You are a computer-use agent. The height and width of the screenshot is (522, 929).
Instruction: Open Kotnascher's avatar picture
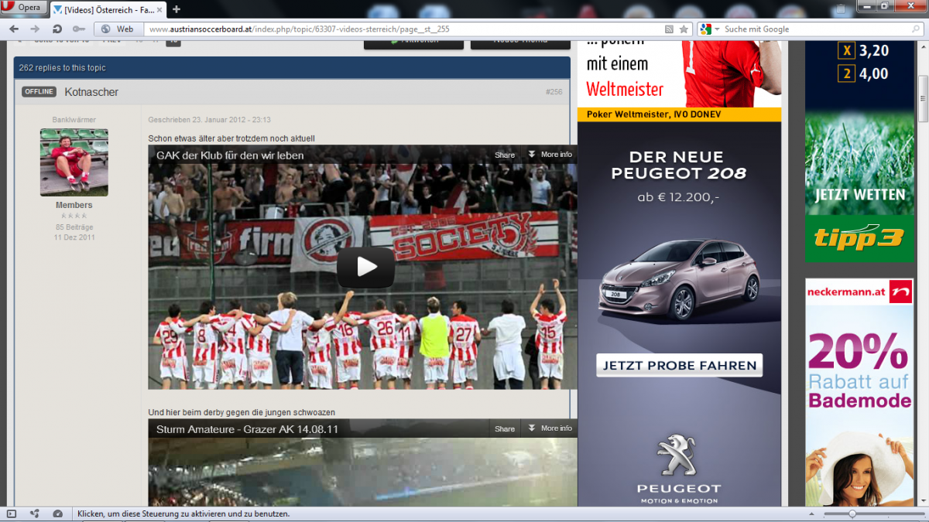coord(74,162)
